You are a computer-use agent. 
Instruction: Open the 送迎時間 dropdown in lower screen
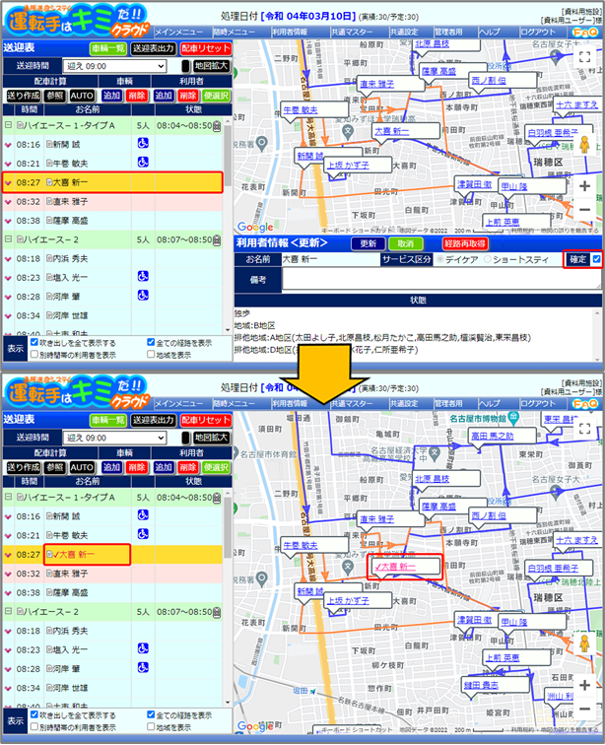point(115,438)
